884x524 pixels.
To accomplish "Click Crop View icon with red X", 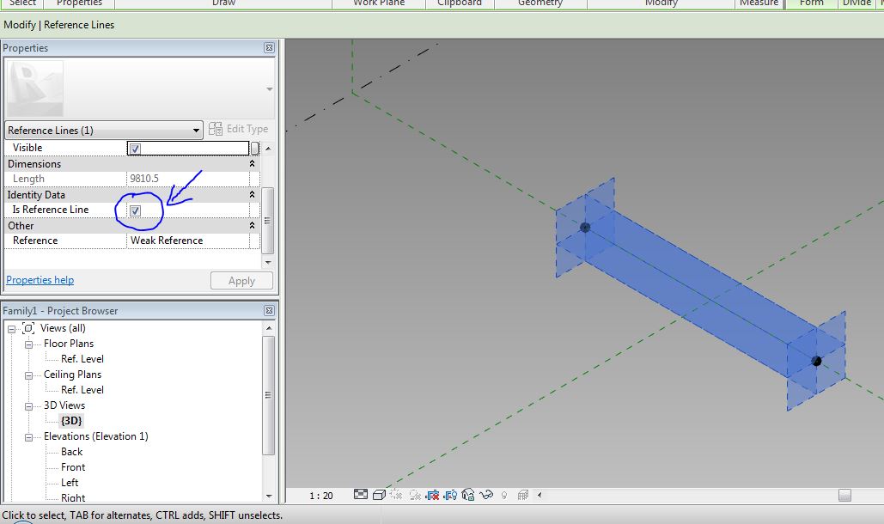I will point(432,495).
